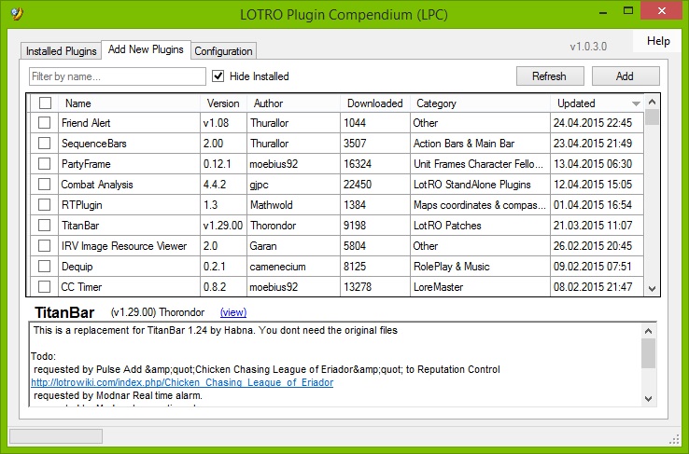Click the '22450' downloaded cell
Image resolution: width=689 pixels, height=454 pixels.
(374, 185)
